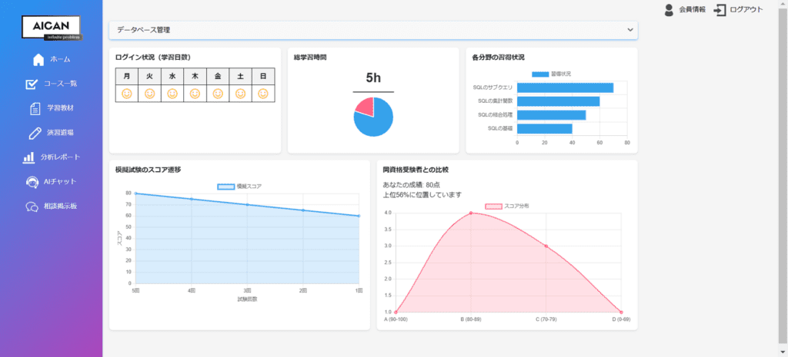
Task: Click the course list checkmark icon
Action: 32,84
